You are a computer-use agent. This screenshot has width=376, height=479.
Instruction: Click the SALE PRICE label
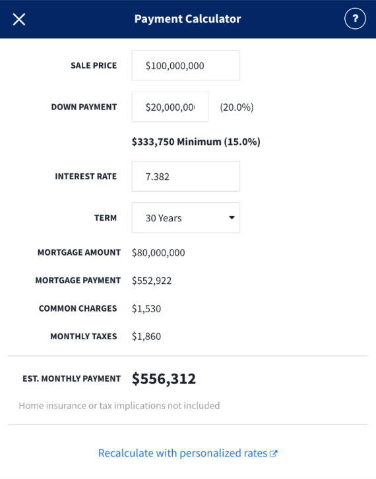[x=94, y=65]
